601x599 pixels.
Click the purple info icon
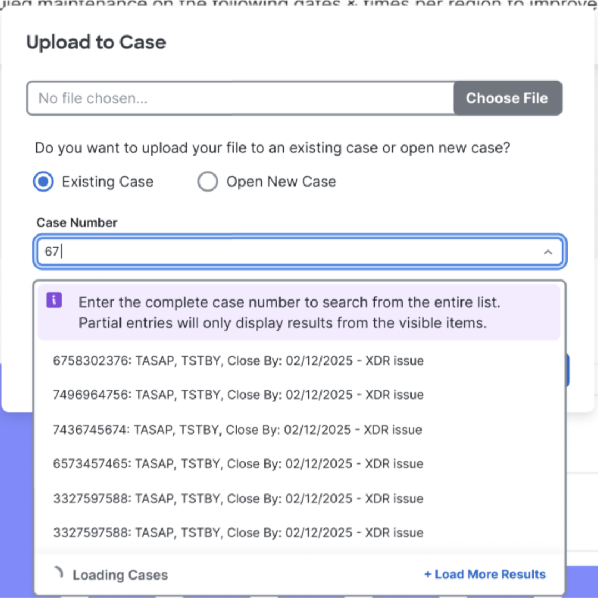(x=54, y=301)
